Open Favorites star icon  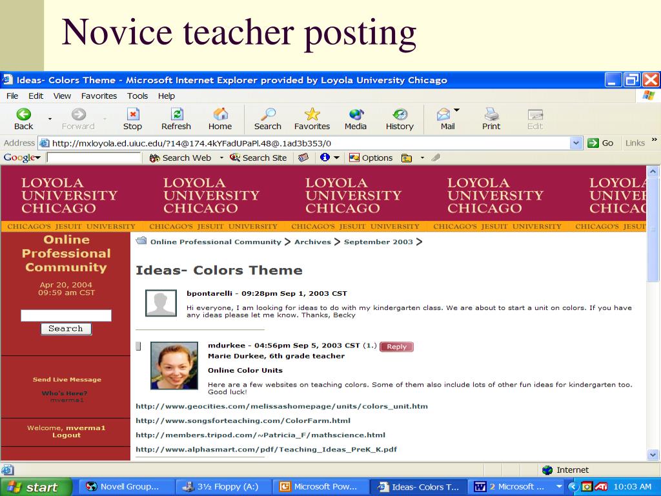(312, 114)
